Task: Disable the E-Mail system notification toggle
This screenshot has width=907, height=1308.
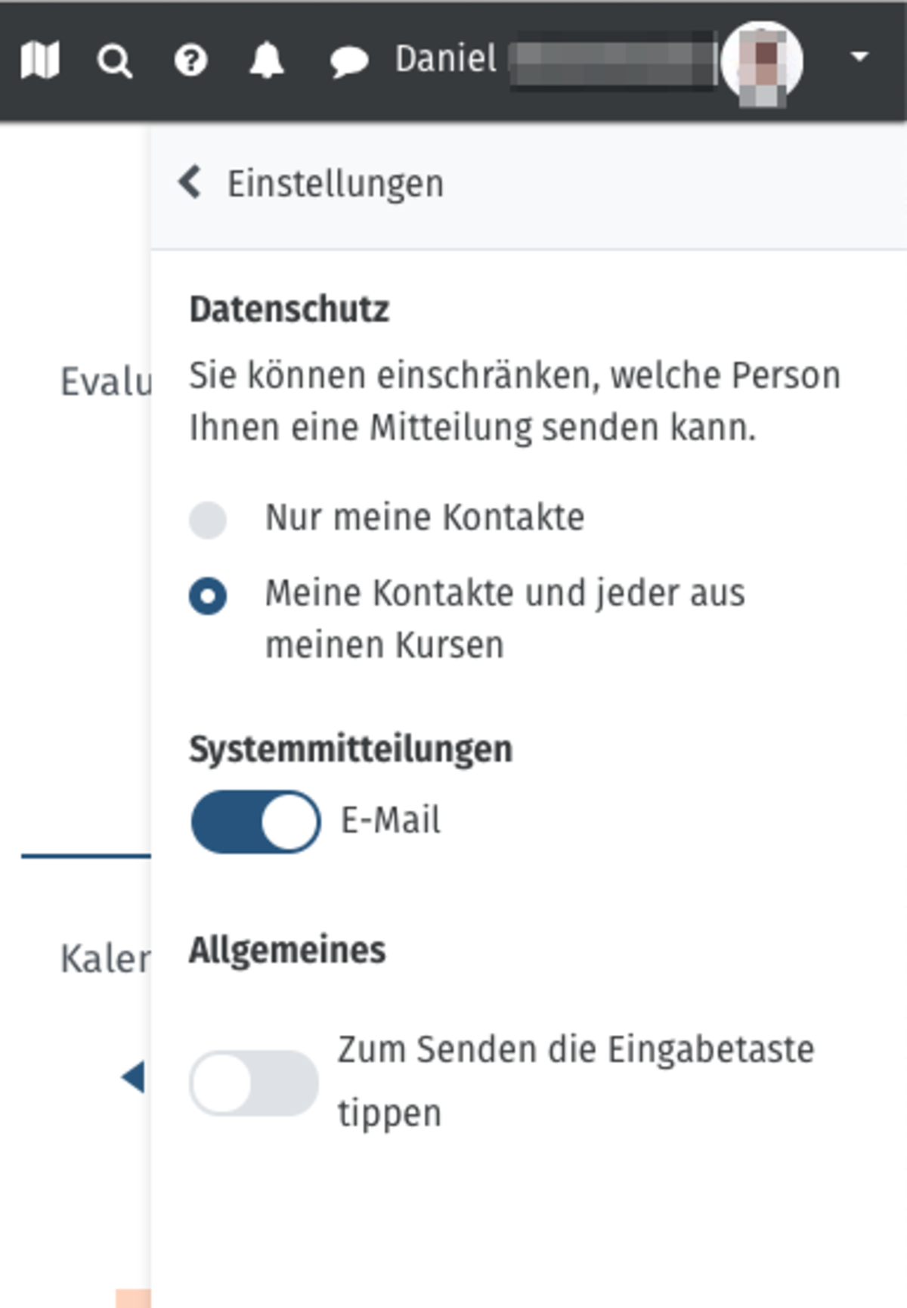Action: click(255, 822)
